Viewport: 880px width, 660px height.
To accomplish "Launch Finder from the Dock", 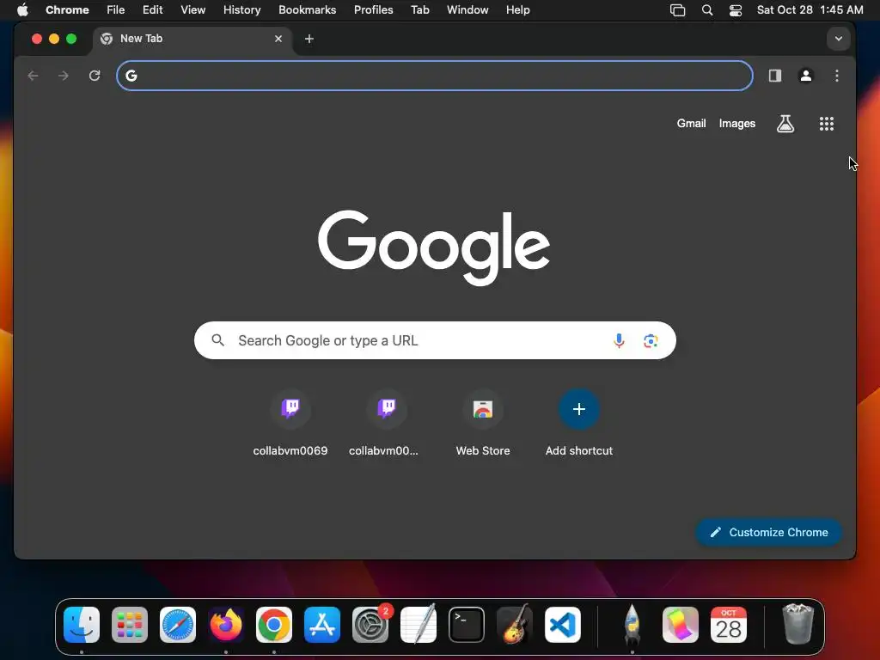I will (82, 625).
